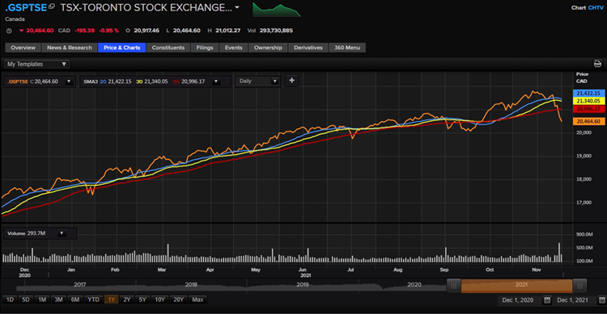Click the CHTV chart link
607x314 pixels.
click(596, 8)
